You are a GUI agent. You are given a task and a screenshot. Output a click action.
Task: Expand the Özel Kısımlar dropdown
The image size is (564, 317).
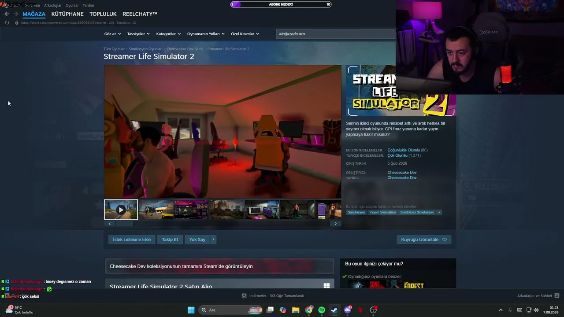tap(245, 34)
